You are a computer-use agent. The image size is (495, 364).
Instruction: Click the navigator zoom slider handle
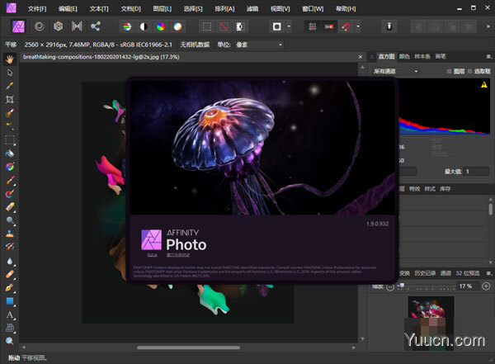point(402,286)
